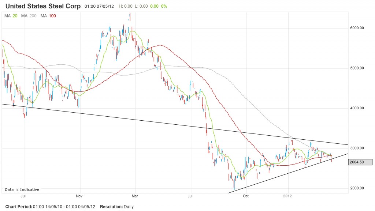The image size is (375, 211).
Task: Select the MA 20 indicator label
Action: (x=11, y=16)
